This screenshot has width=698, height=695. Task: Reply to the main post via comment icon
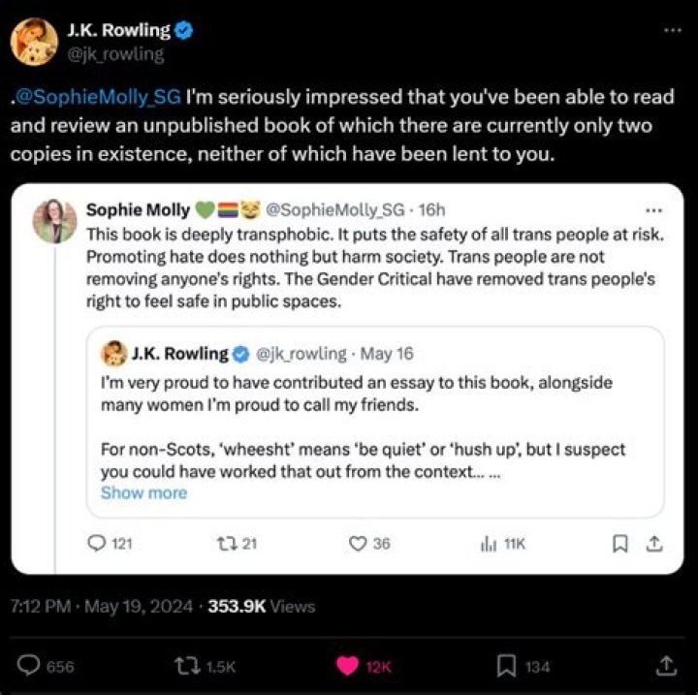coord(31,666)
